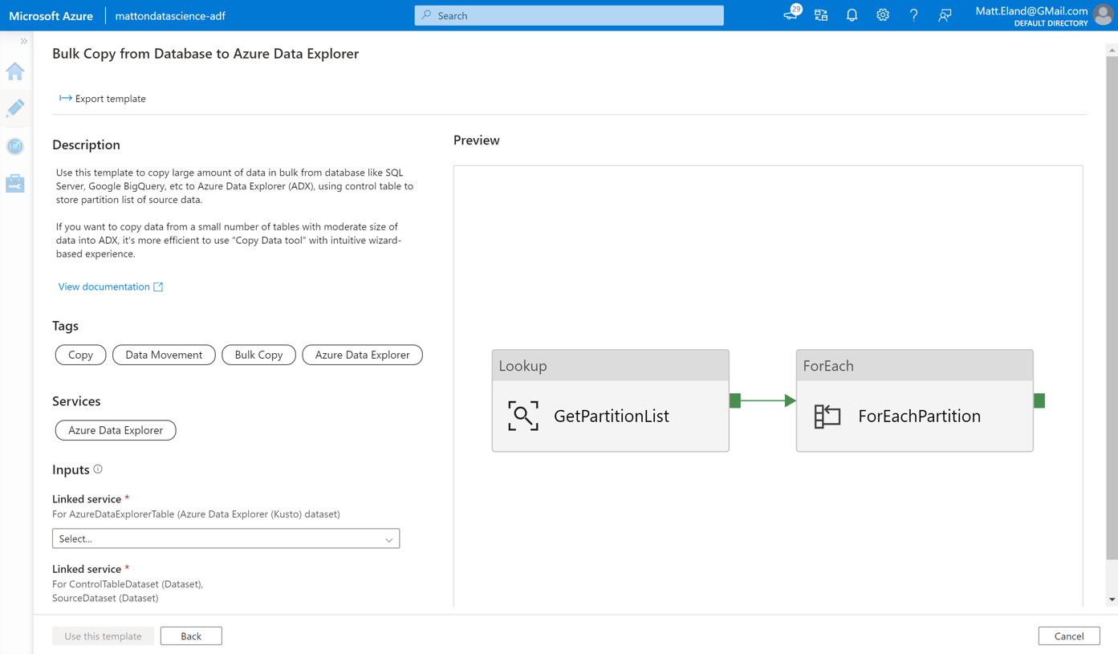The image size is (1118, 654).
Task: Click the Microsoft Azure header label
Action: tap(51, 15)
